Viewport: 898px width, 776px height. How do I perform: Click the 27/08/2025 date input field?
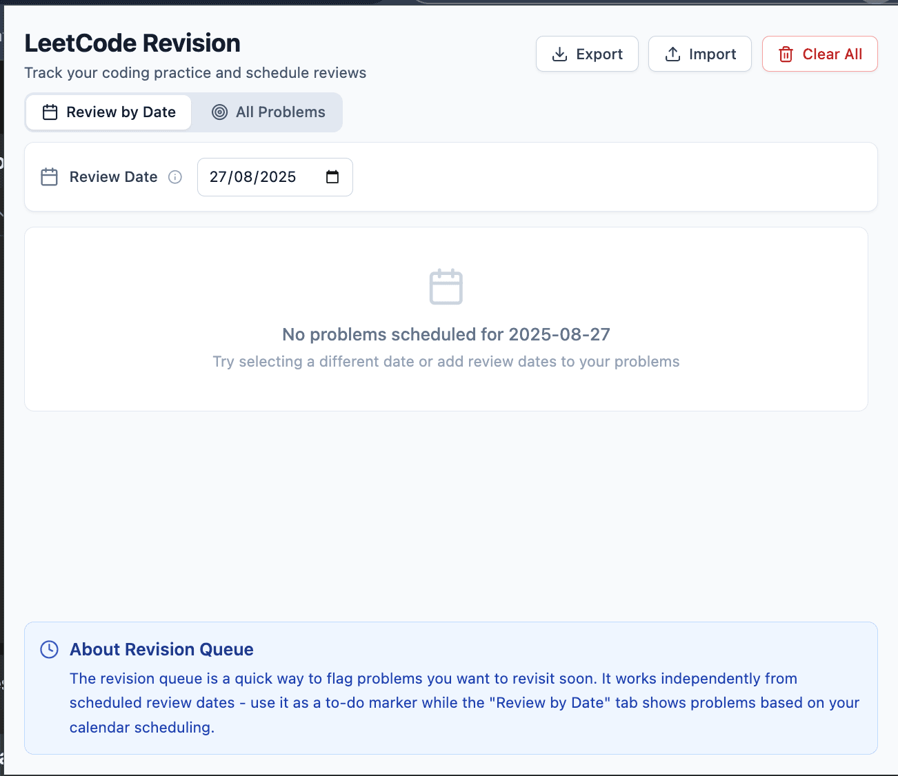coord(275,177)
